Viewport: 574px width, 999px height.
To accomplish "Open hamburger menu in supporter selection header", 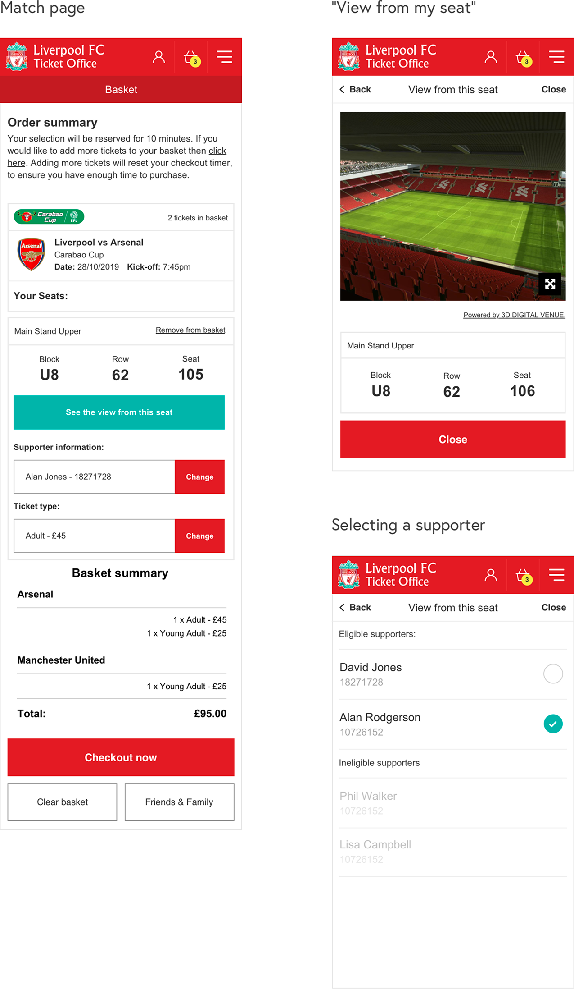I will pyautogui.click(x=556, y=575).
